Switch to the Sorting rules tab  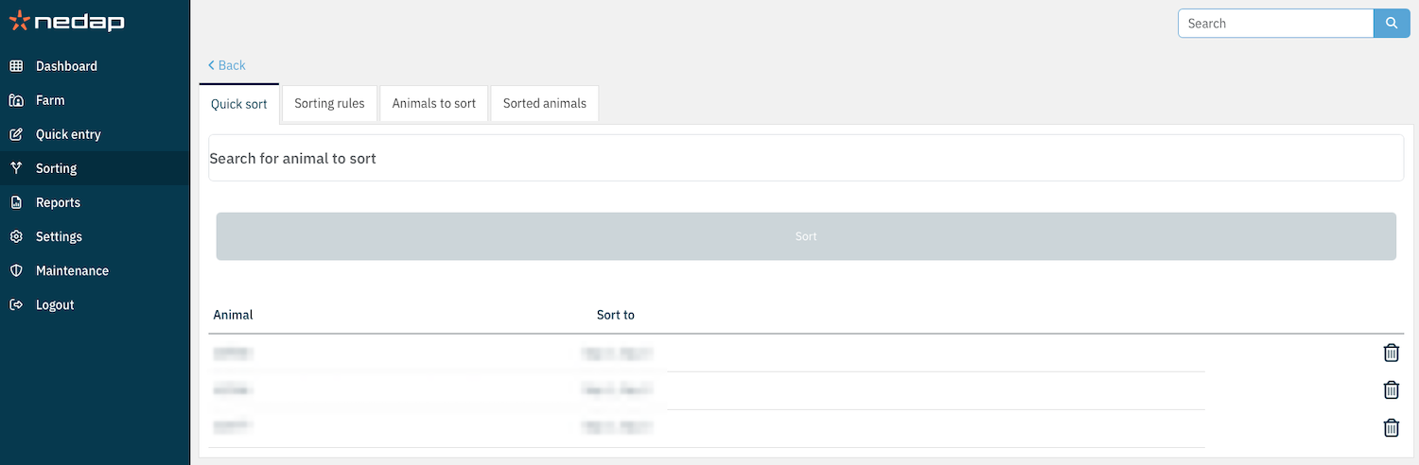click(329, 104)
